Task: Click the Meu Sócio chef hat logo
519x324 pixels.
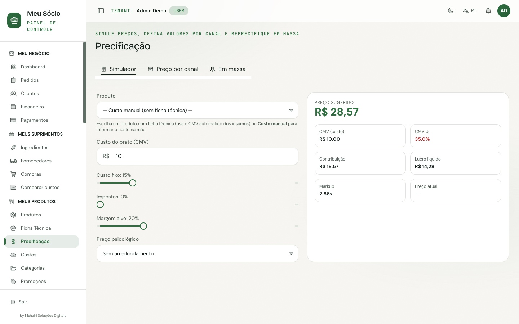Action: 14,21
